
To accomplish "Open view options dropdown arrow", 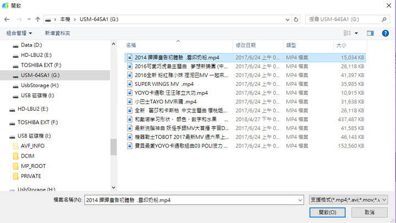I will 356,33.
